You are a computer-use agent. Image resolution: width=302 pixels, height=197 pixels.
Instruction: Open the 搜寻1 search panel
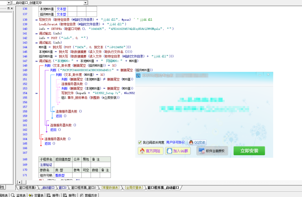tap(55, 195)
